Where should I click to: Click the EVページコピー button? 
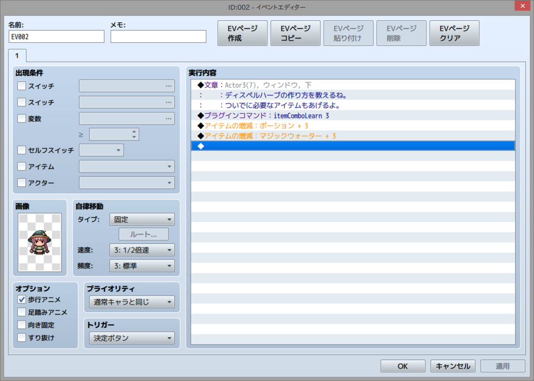[295, 33]
